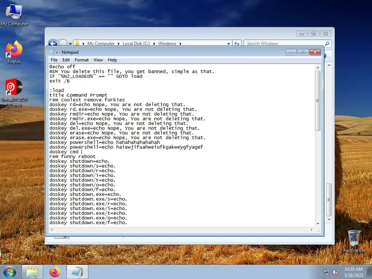
Task: Expand the chevron after Windows breadcrumb
Action: (180, 44)
